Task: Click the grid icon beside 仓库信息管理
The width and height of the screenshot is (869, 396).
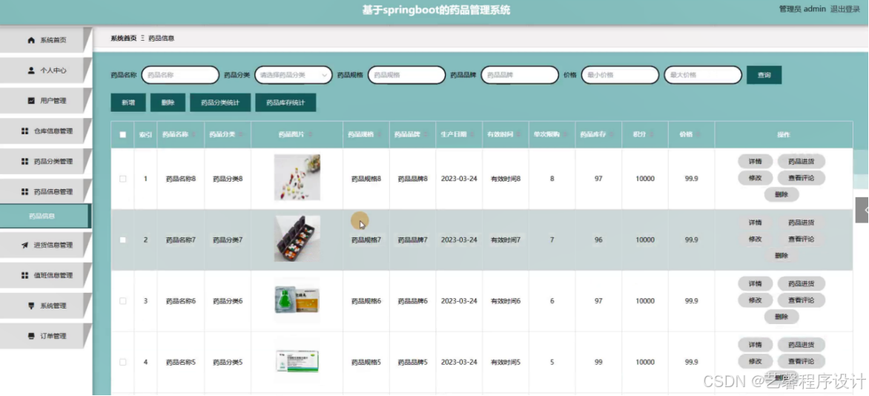Action: [24, 131]
